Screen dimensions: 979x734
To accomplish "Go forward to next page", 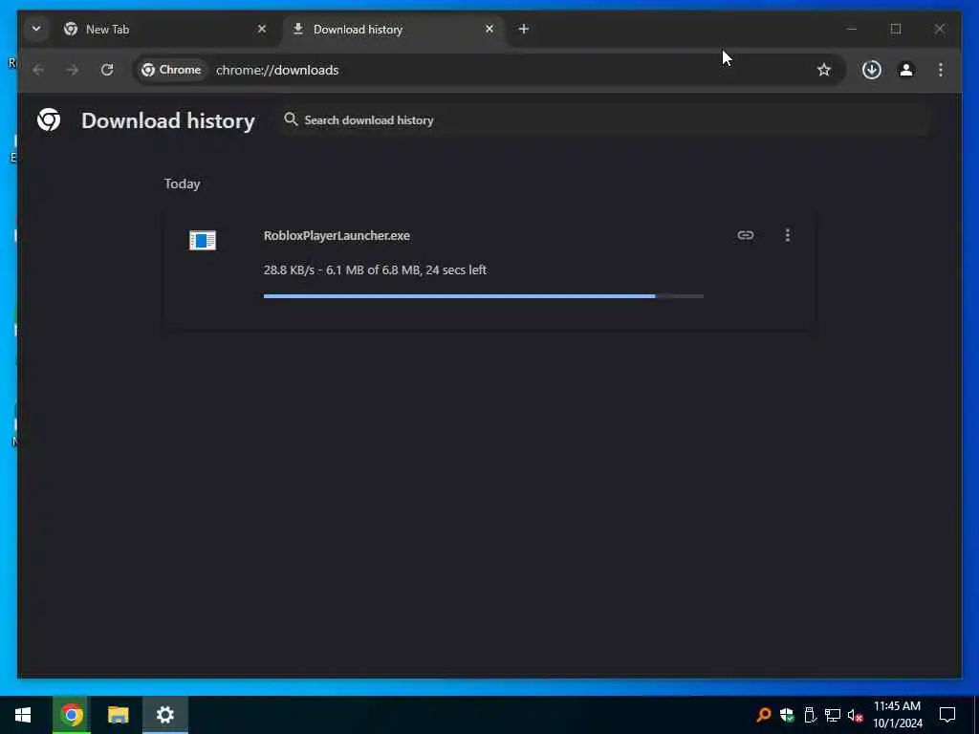I will (73, 70).
